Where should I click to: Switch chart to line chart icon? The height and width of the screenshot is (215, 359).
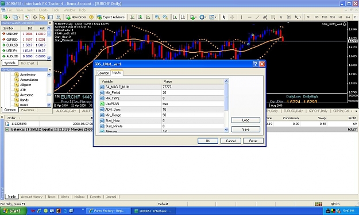[148, 17]
